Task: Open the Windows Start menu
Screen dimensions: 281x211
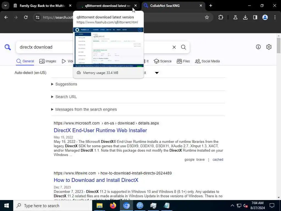Action: 7,206
